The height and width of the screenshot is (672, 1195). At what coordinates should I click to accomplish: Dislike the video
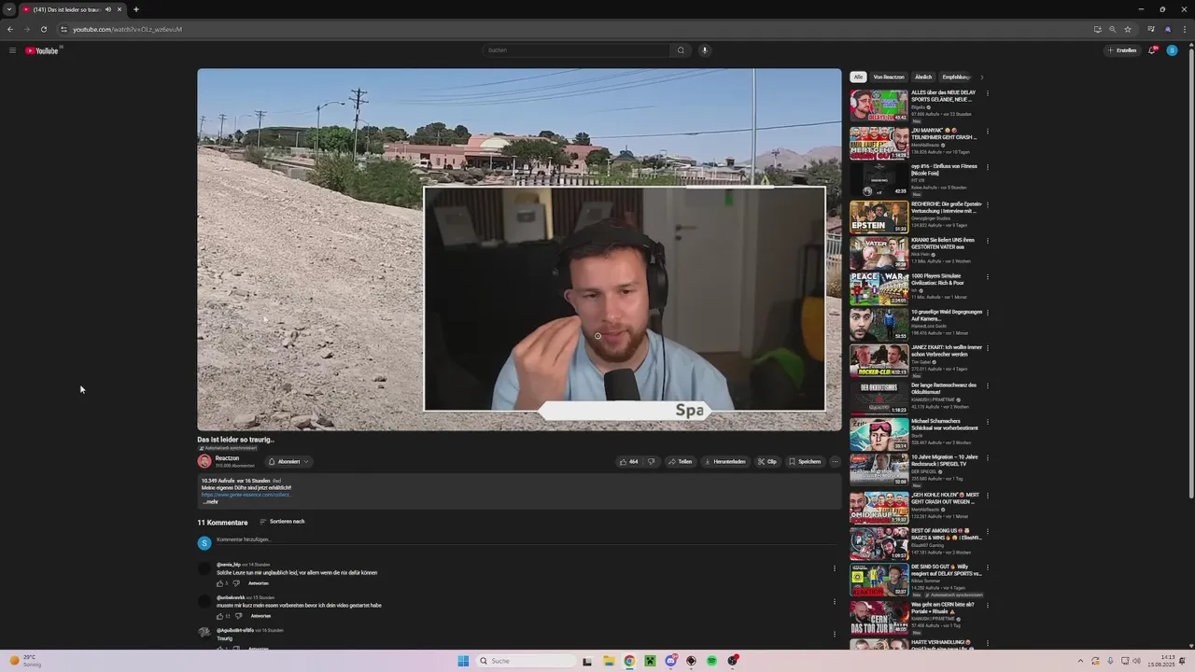coord(651,461)
